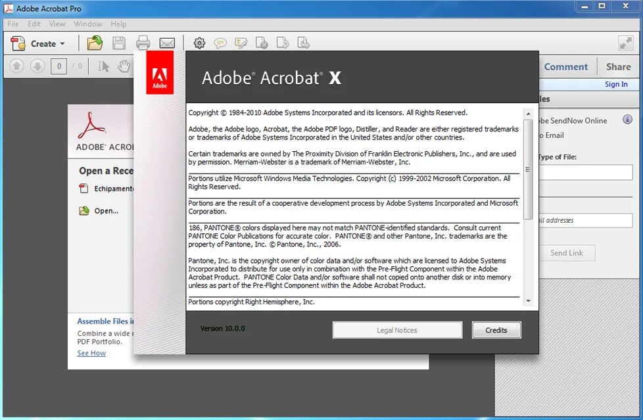The image size is (643, 420).
Task: Select the Highlight Text tool icon
Action: [x=241, y=43]
